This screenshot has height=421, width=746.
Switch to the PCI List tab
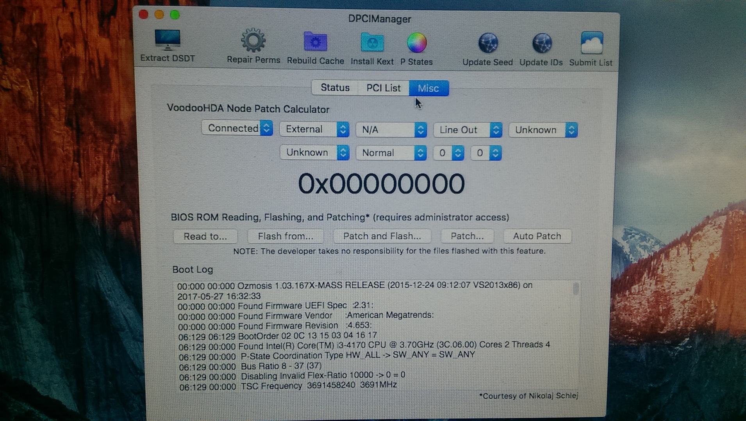[x=384, y=88]
